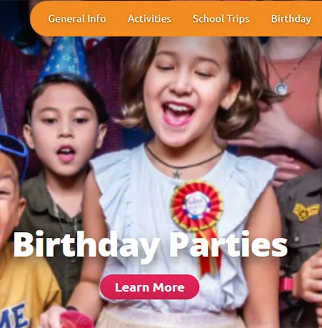Click the Birthday Parties heading text
322x328 pixels.
150,244
